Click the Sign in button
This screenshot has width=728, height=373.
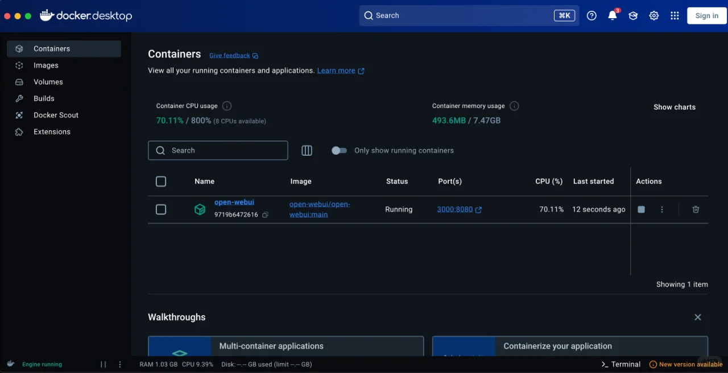(x=706, y=16)
